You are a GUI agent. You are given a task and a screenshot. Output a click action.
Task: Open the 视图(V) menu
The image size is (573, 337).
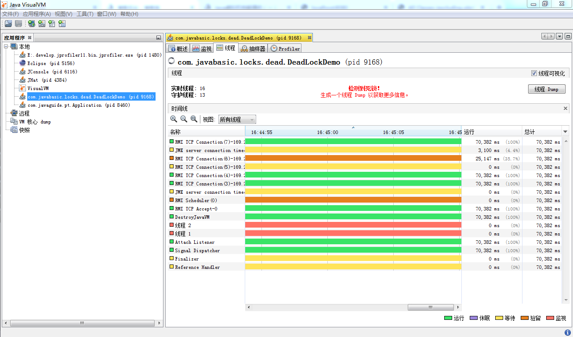pos(64,14)
